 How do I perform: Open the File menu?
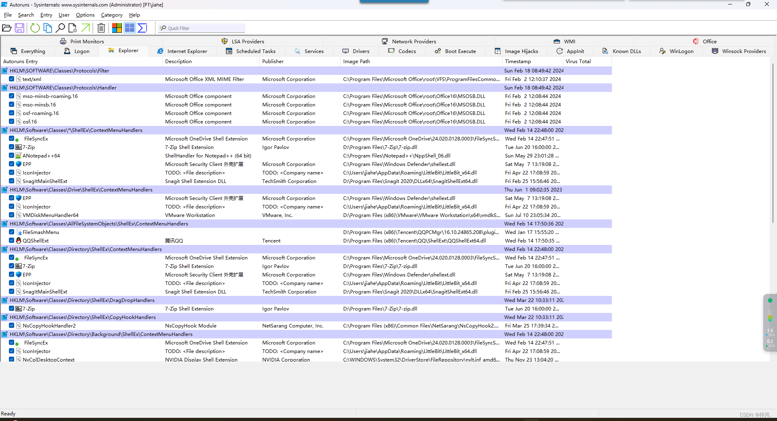pos(8,15)
